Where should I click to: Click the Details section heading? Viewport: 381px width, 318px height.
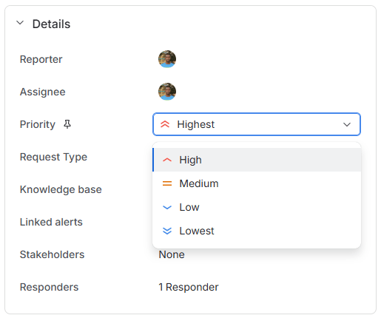tap(51, 24)
